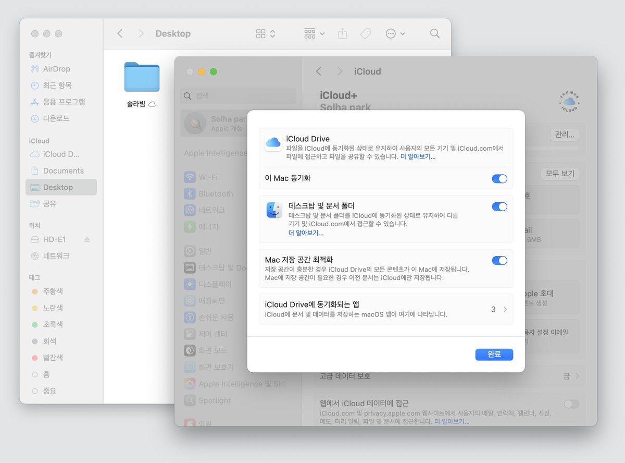Viewport: 625px width, 463px height.
Task: Click the Finder face icon in dialog
Action: point(274,210)
